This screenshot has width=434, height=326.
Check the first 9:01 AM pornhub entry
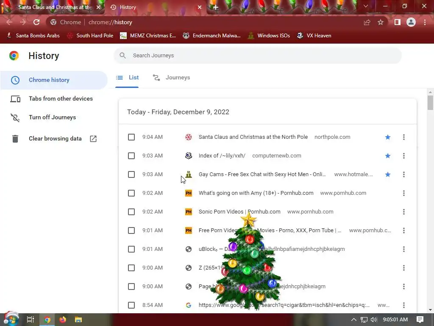coord(131,230)
